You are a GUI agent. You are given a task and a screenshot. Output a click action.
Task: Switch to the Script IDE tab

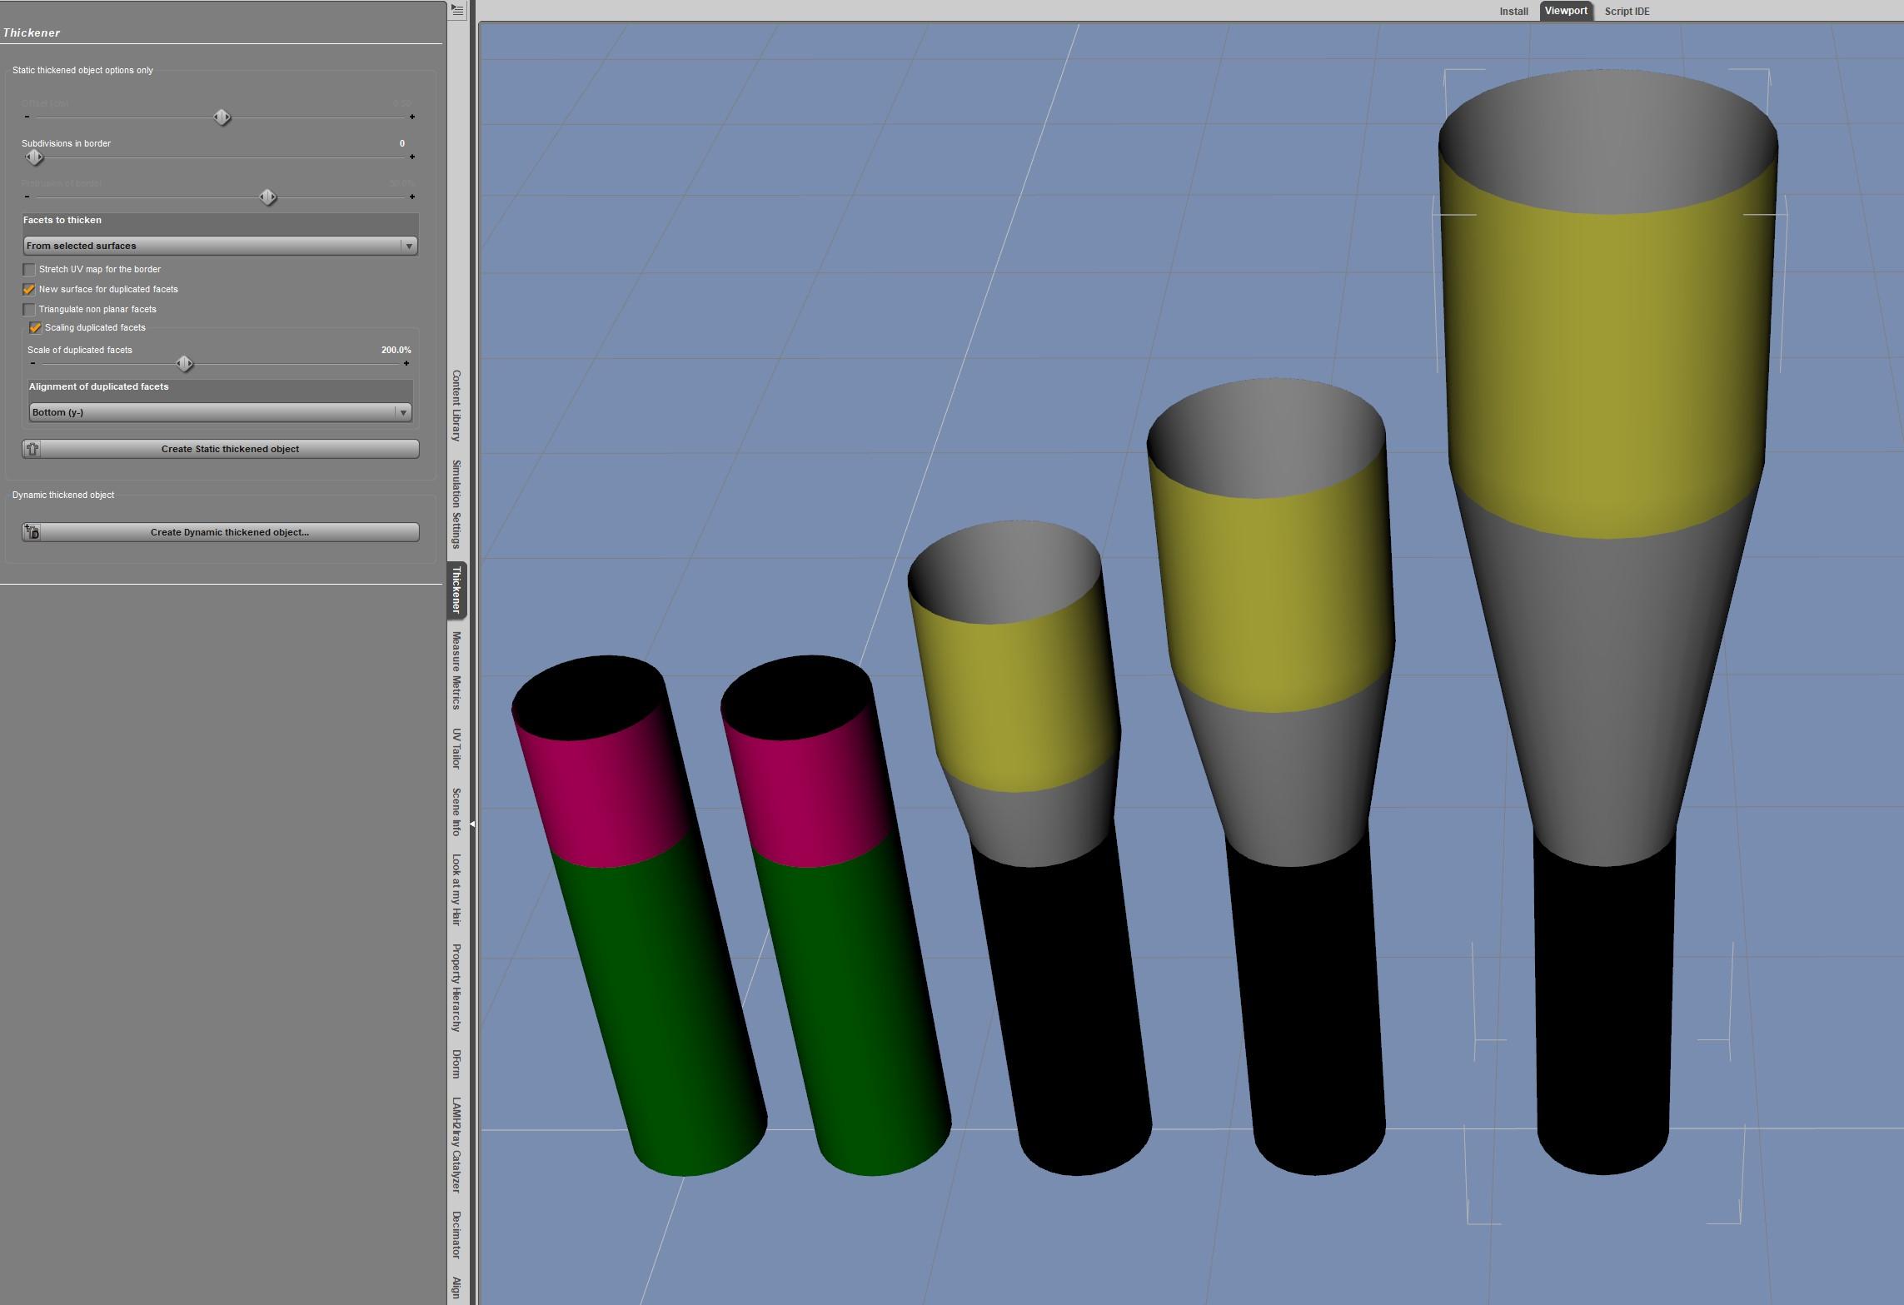pyautogui.click(x=1626, y=12)
